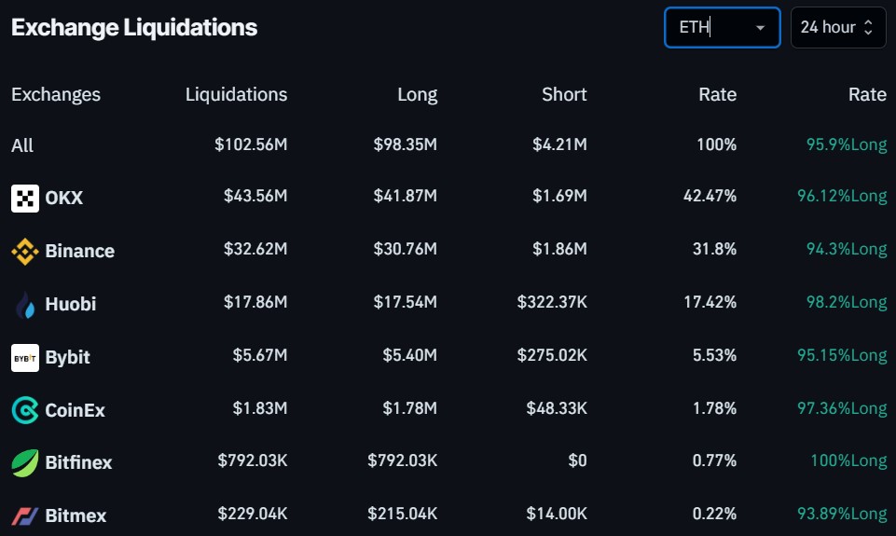Image resolution: width=896 pixels, height=536 pixels.
Task: Click the Bitfinex leaf logo icon
Action: tap(25, 462)
